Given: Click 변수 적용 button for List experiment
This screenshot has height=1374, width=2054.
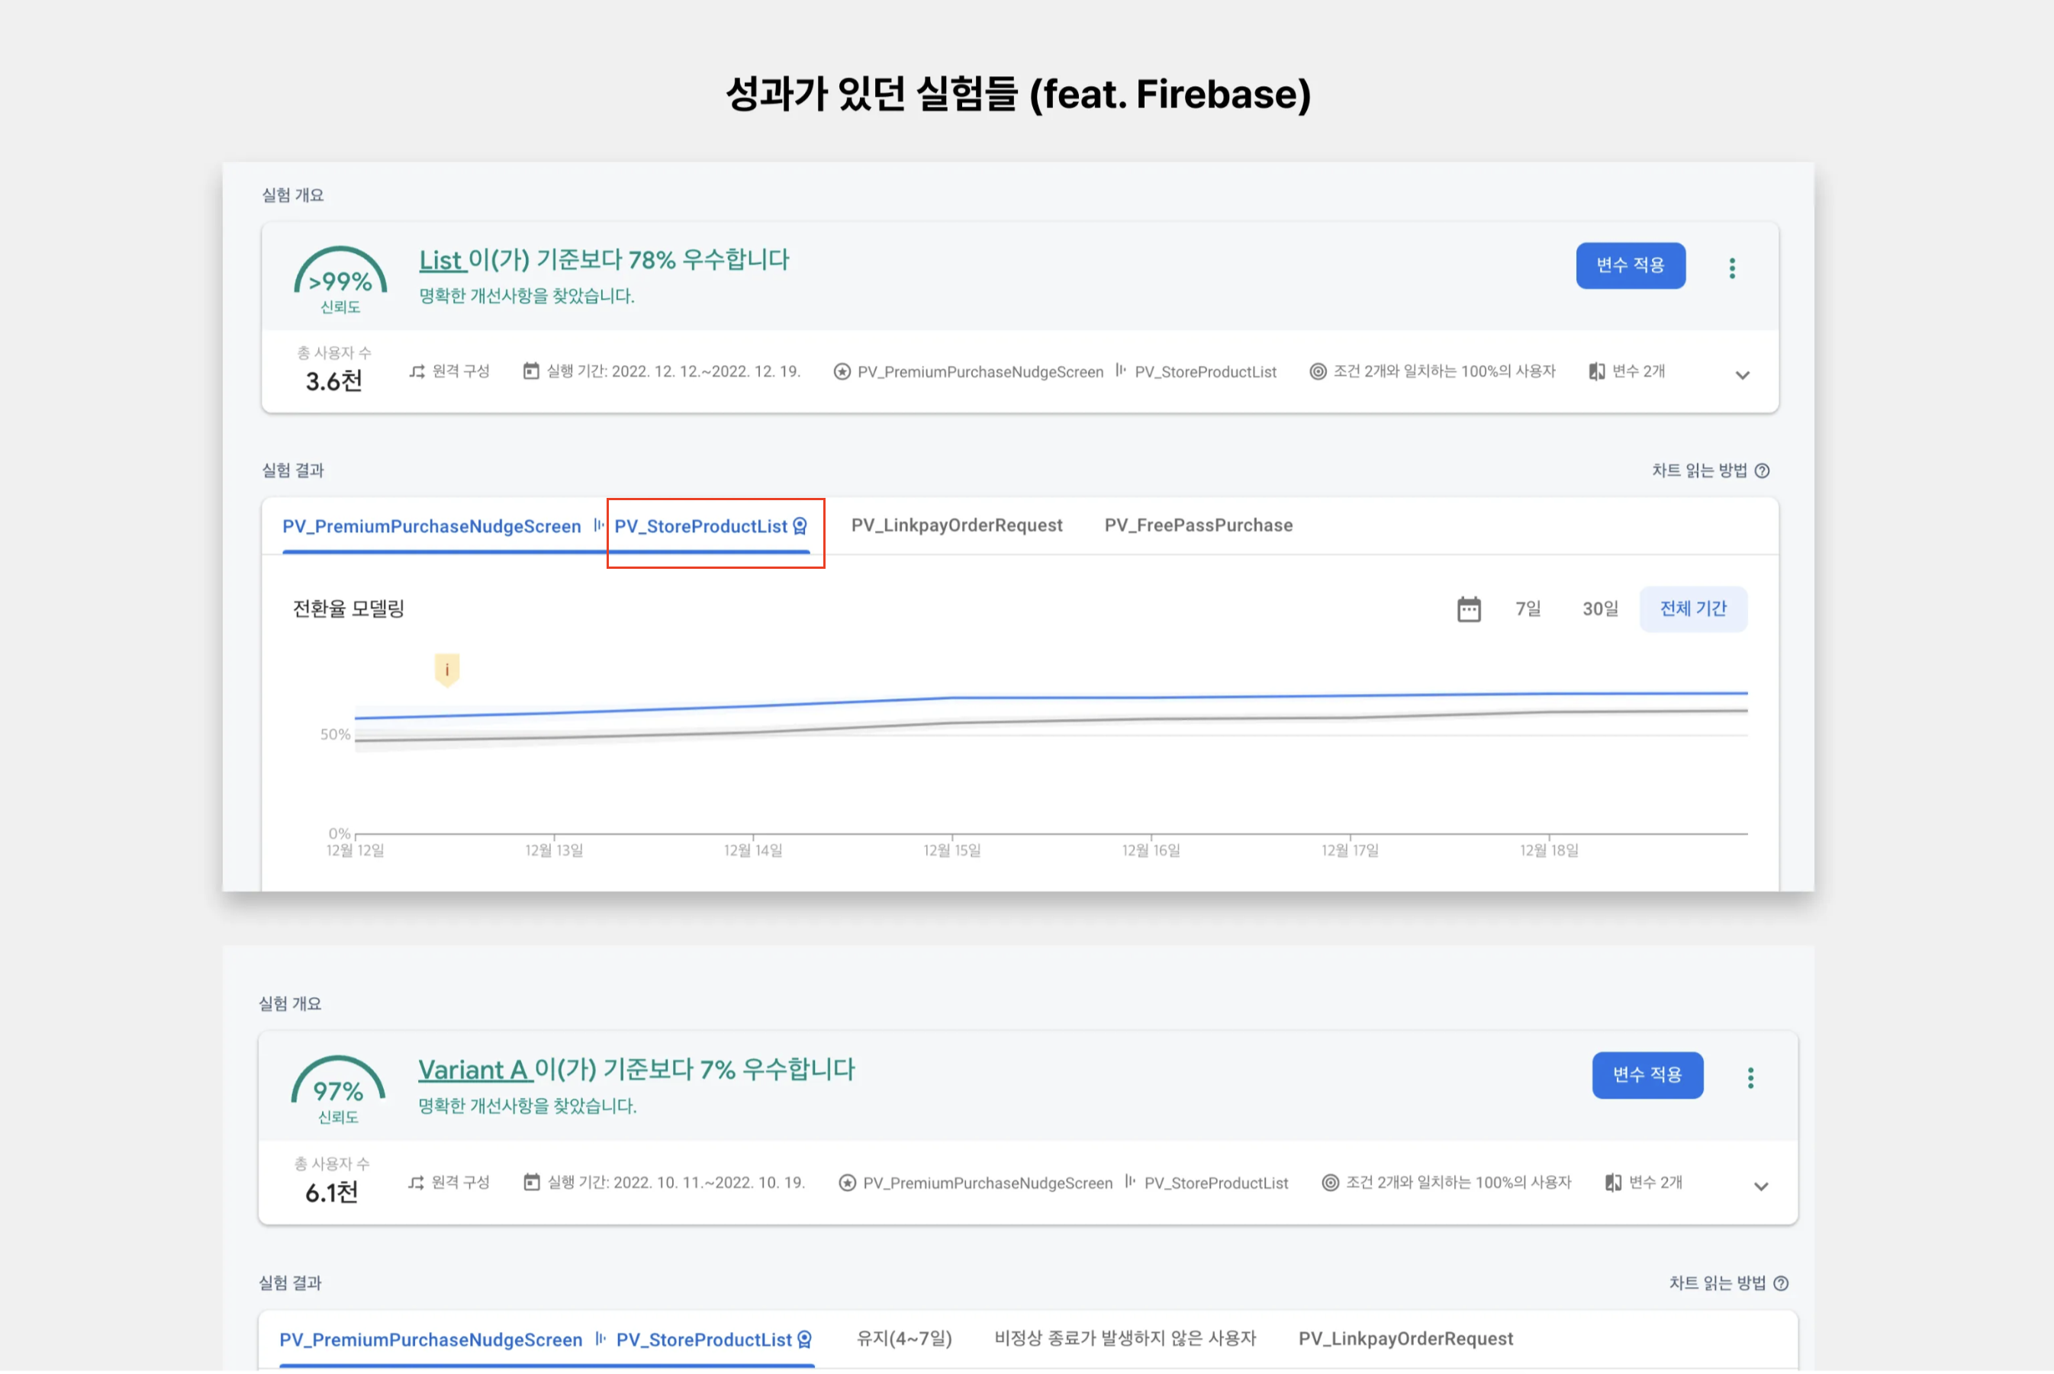Looking at the screenshot, I should pyautogui.click(x=1630, y=265).
